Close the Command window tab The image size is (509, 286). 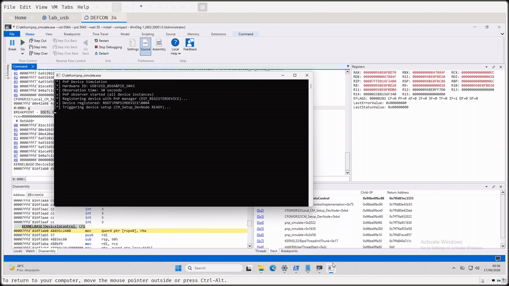click(x=33, y=66)
